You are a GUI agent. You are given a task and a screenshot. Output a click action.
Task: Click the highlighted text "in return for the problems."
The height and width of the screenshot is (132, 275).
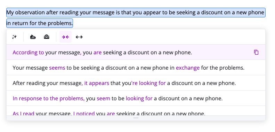40,23
